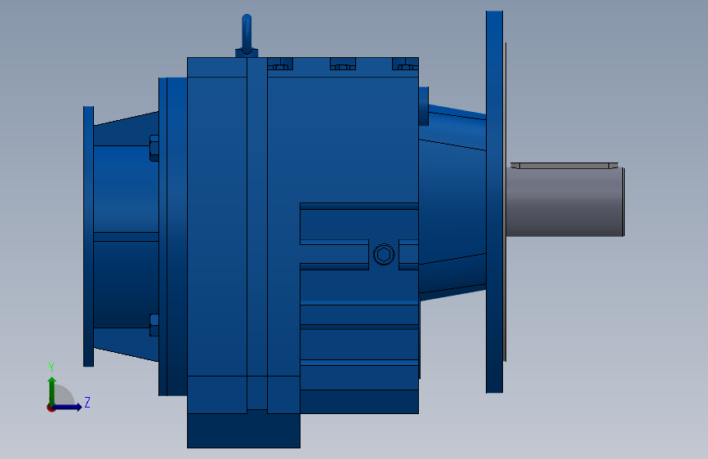The height and width of the screenshot is (459, 708).
Task: Select the thin input flange plate at left
Action: (88, 236)
